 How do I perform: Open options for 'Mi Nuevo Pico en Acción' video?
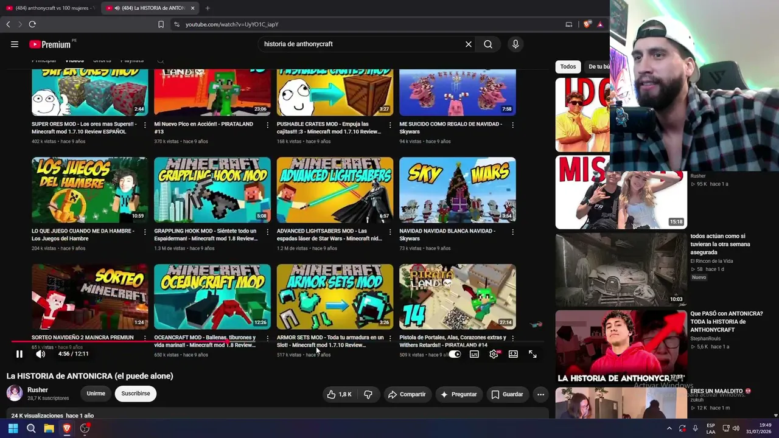[267, 125]
